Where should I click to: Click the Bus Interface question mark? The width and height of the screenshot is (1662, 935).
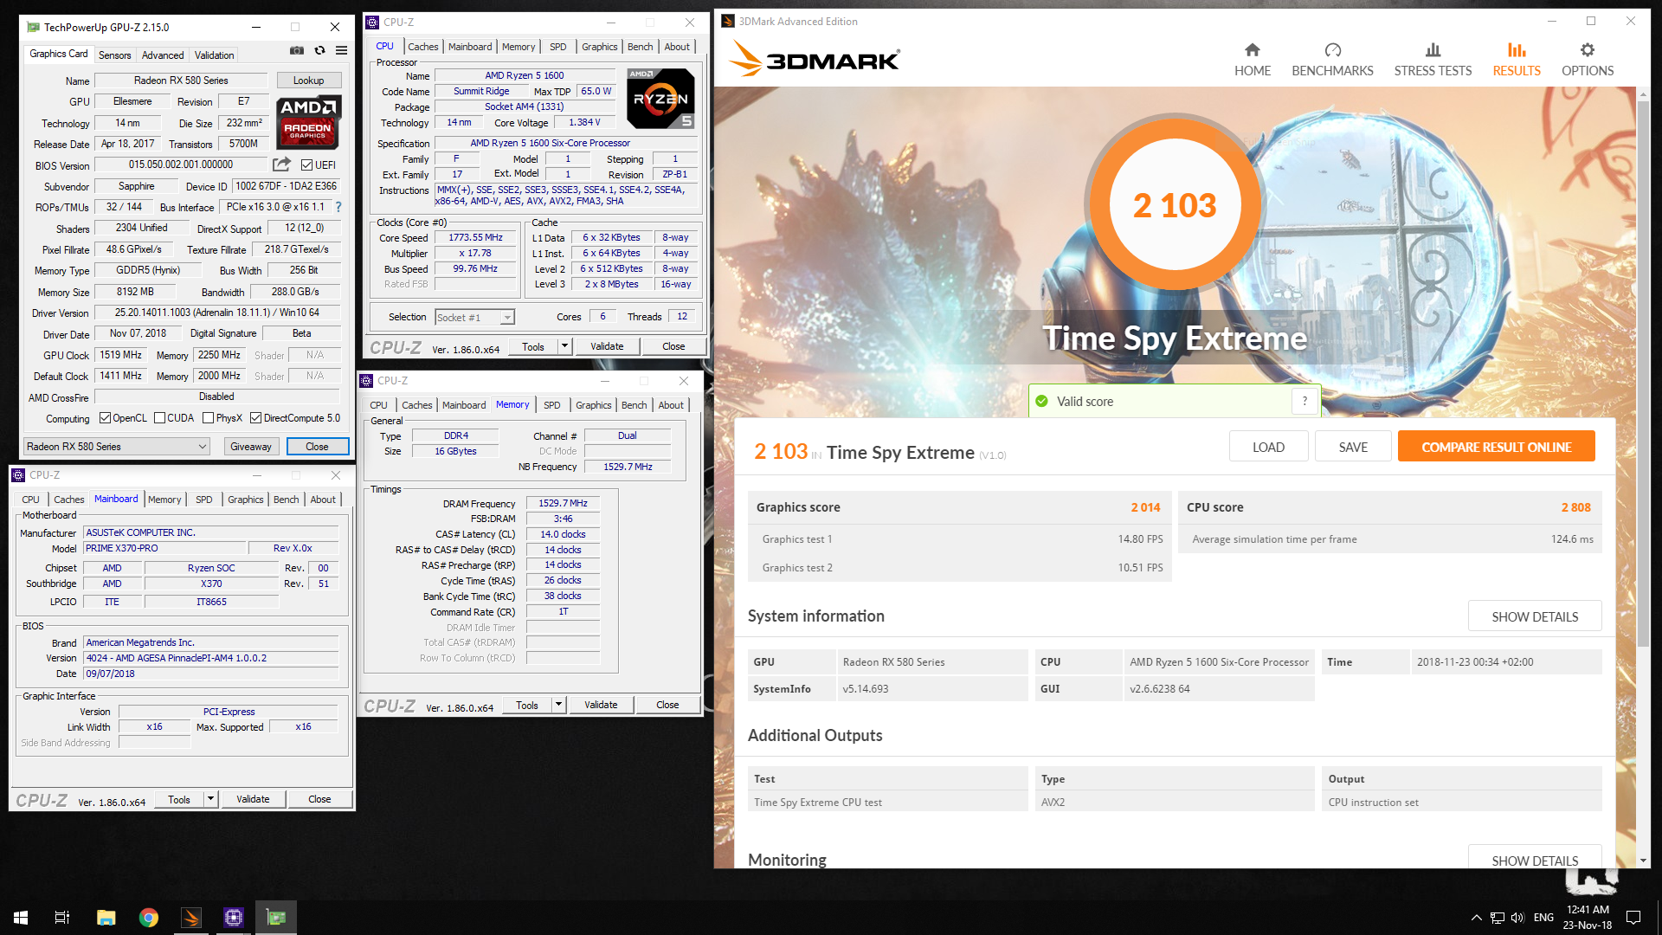[x=338, y=207]
